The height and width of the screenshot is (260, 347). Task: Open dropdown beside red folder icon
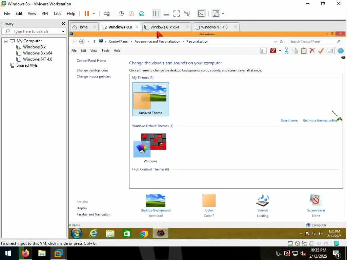[x=280, y=51]
